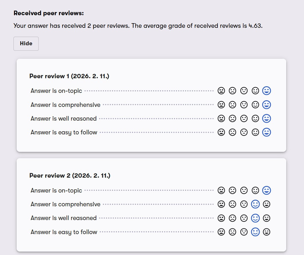Choose smiling face for comprehensive in review 2
This screenshot has width=304, height=255.
255,204
